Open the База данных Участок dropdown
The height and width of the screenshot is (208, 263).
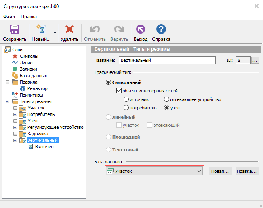coord(154,171)
